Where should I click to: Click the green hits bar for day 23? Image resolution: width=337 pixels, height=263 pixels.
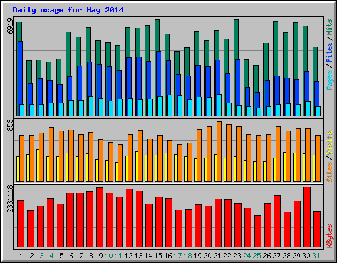coord(236,39)
